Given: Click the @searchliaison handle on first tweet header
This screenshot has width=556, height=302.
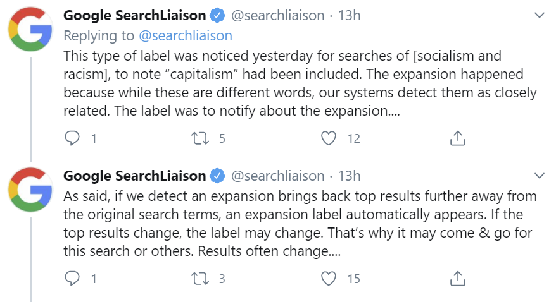Looking at the screenshot, I should [x=278, y=15].
